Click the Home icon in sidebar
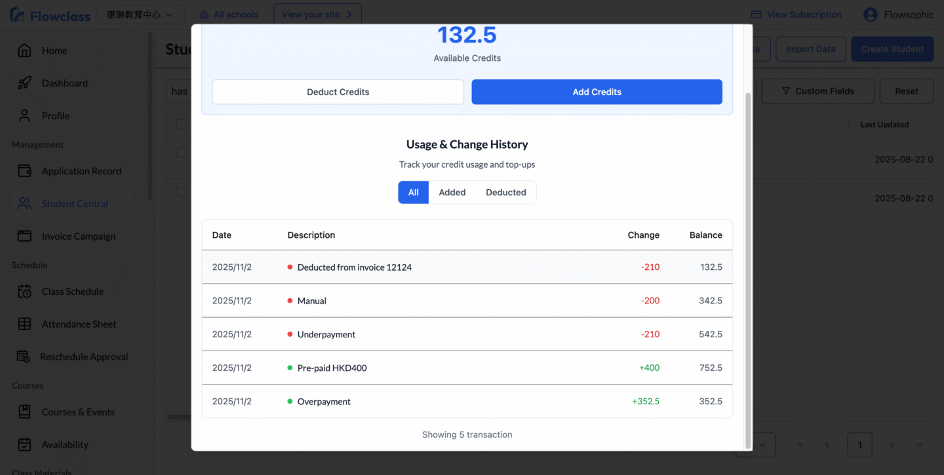 pos(24,50)
